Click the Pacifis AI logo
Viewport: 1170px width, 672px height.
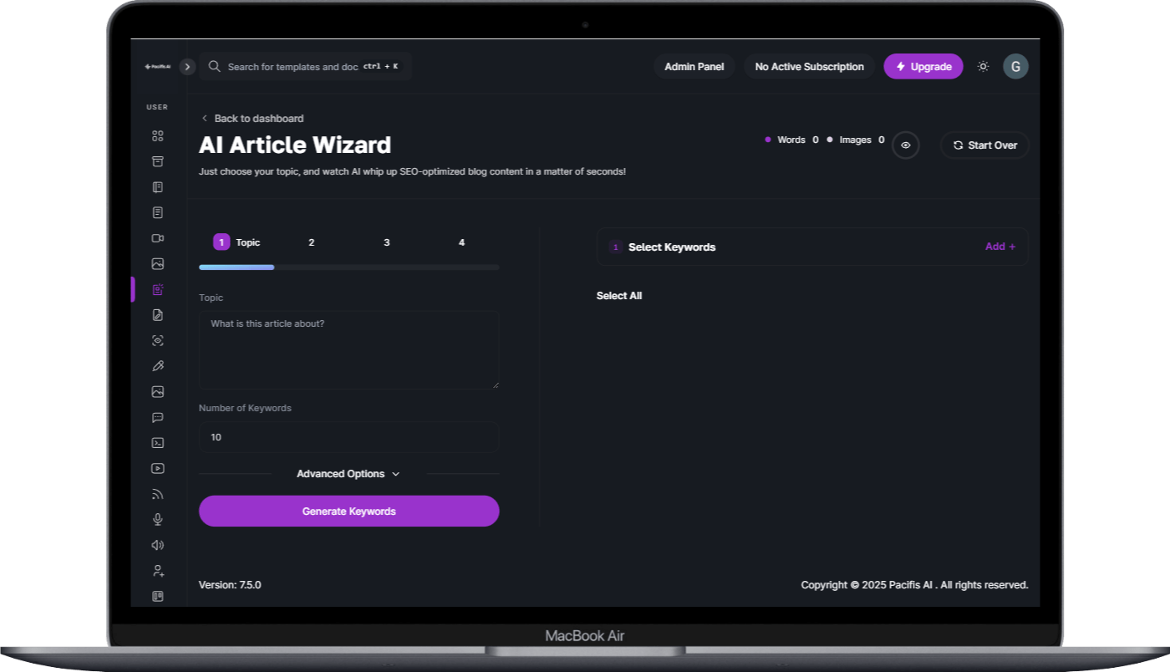(157, 67)
